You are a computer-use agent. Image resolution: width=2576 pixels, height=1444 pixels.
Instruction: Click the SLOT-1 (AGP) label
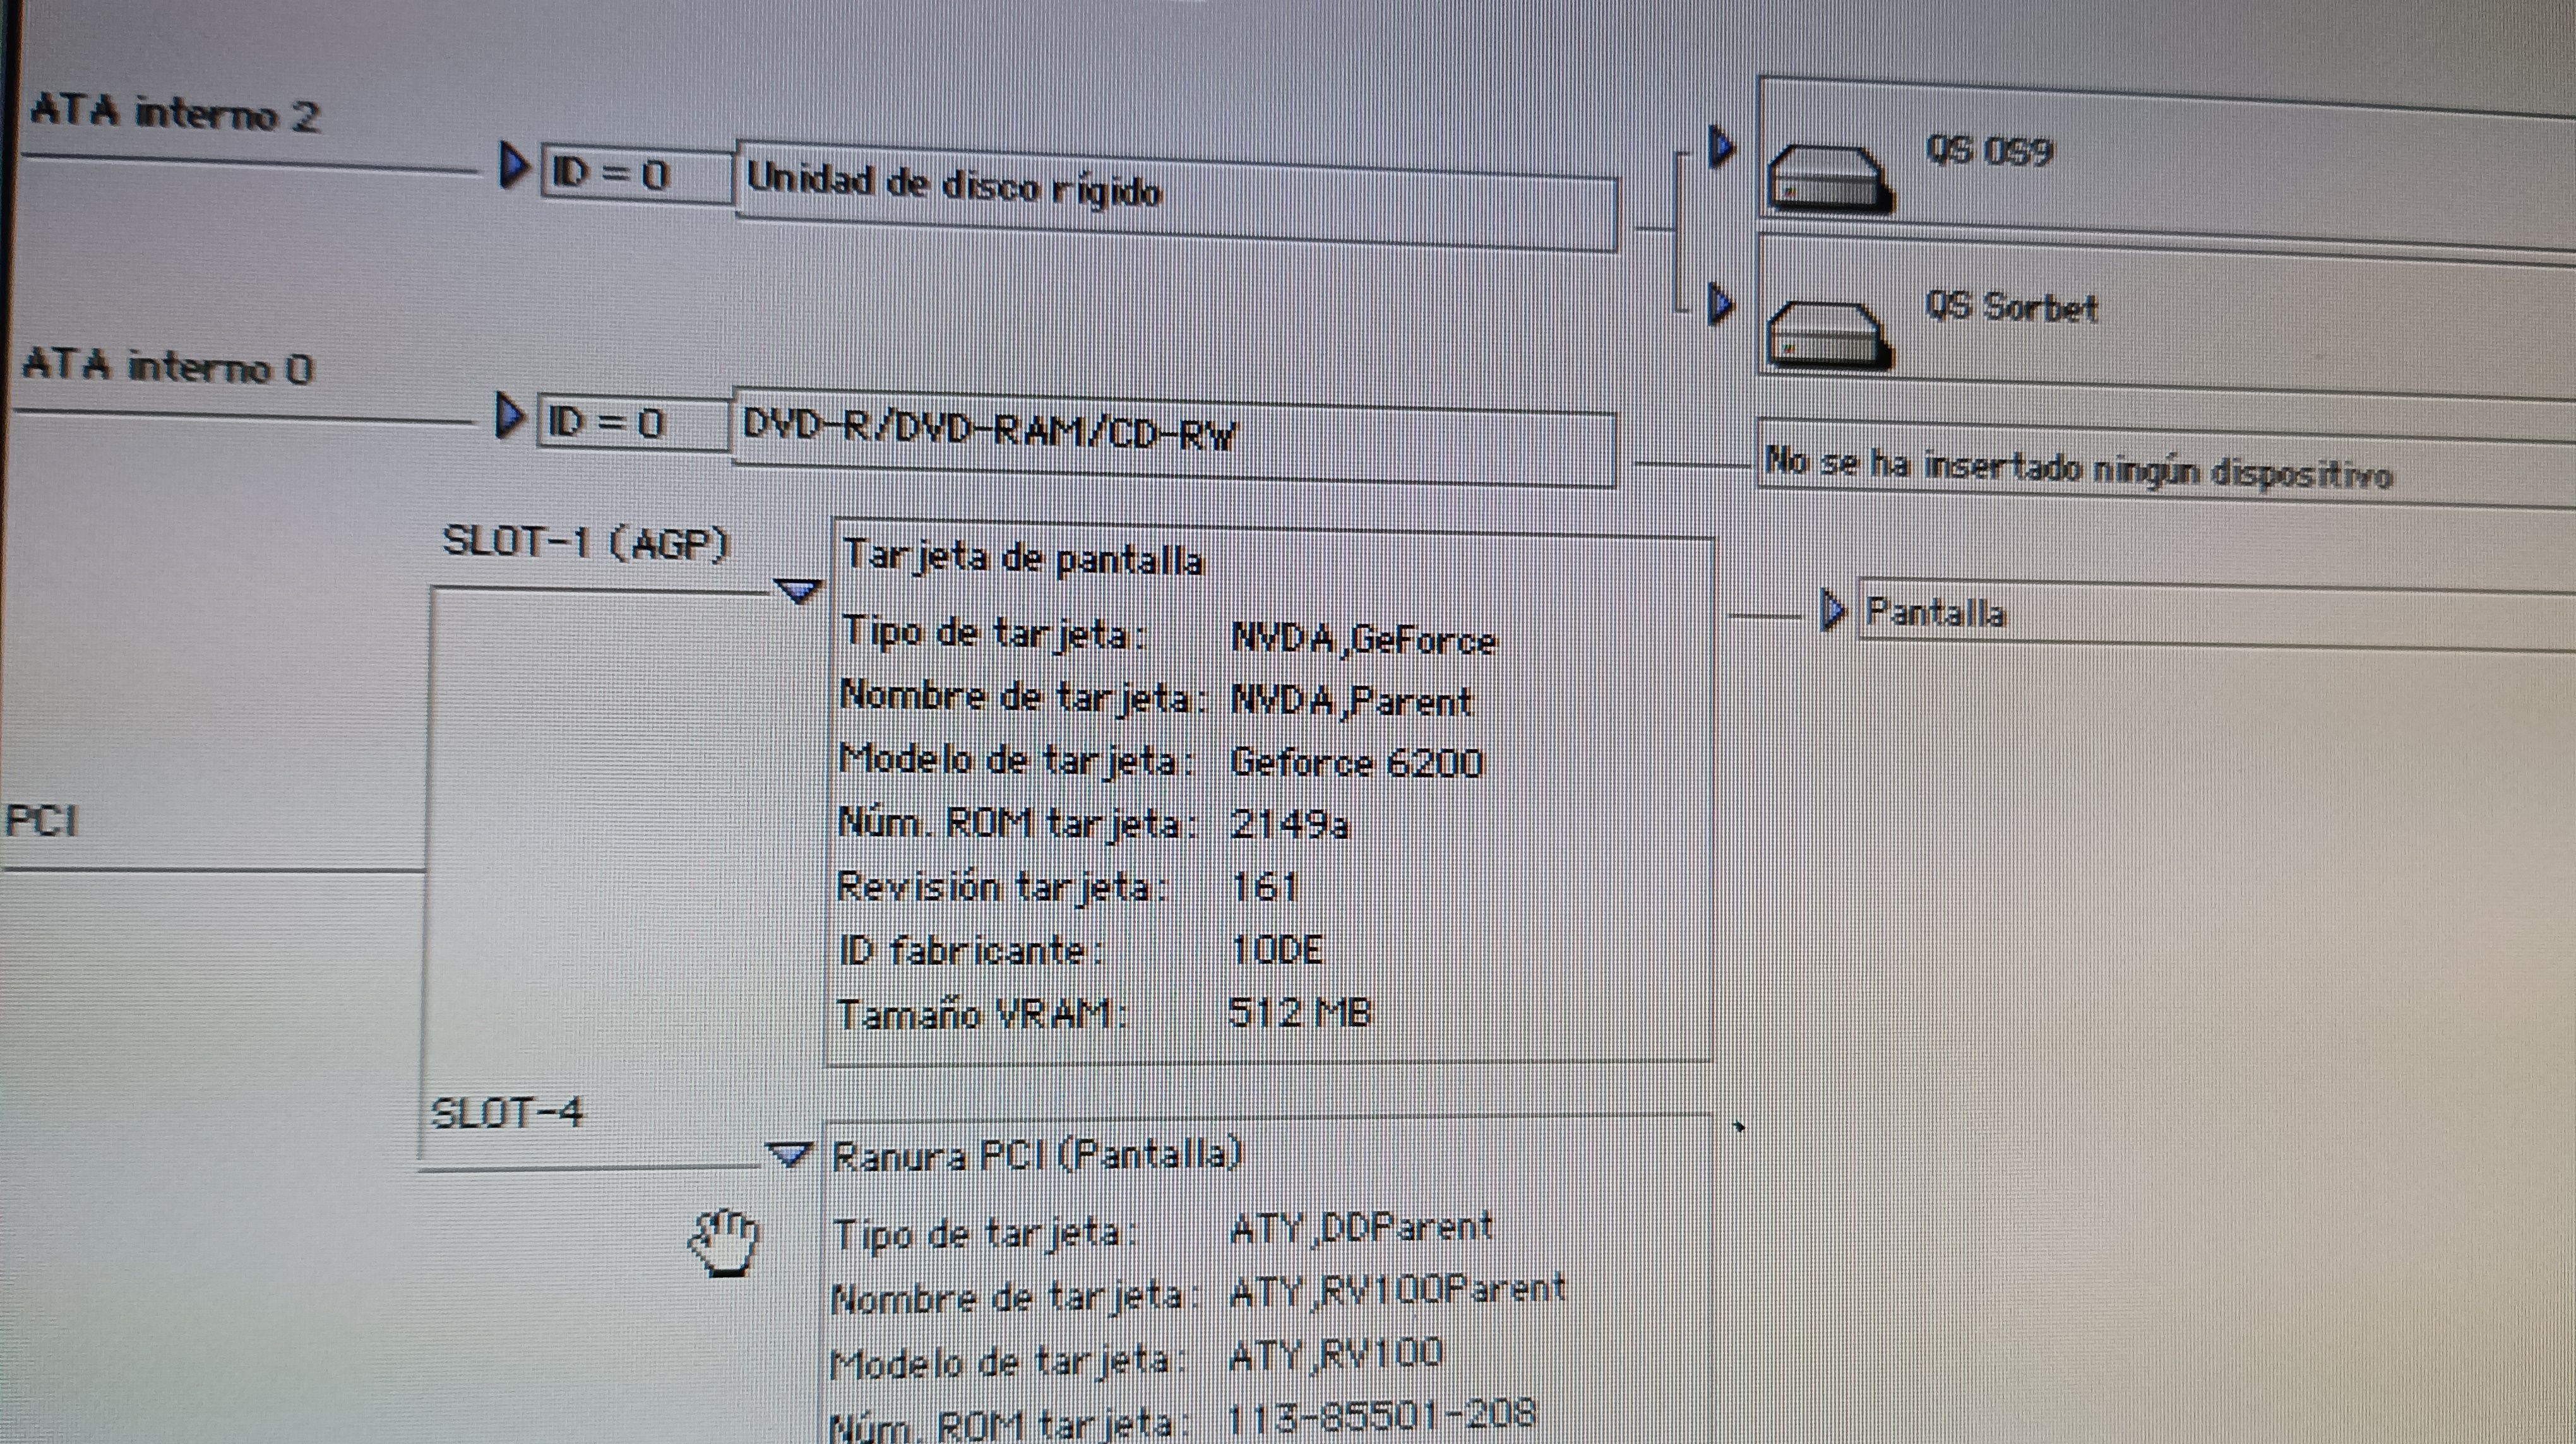pyautogui.click(x=586, y=543)
